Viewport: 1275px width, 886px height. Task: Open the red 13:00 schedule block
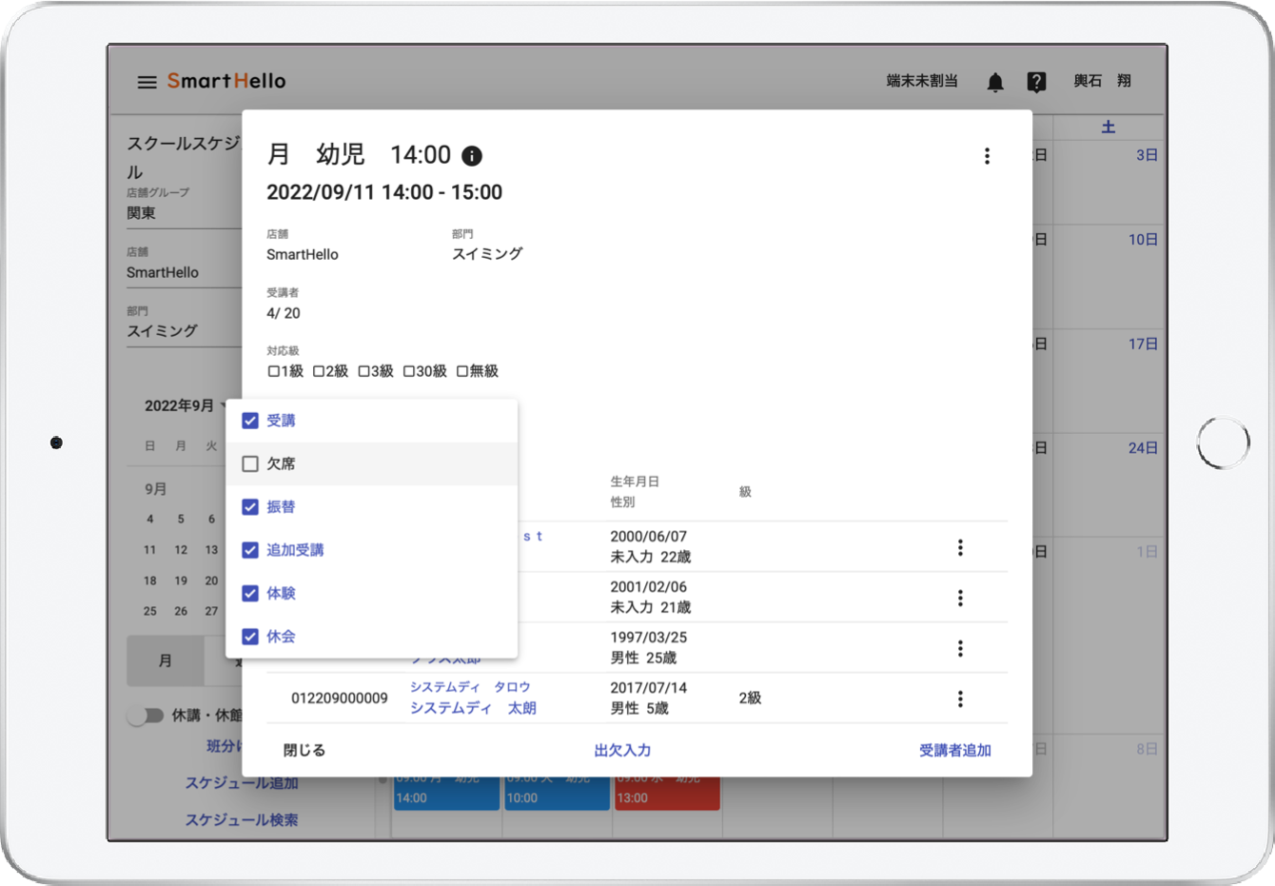tap(667, 794)
